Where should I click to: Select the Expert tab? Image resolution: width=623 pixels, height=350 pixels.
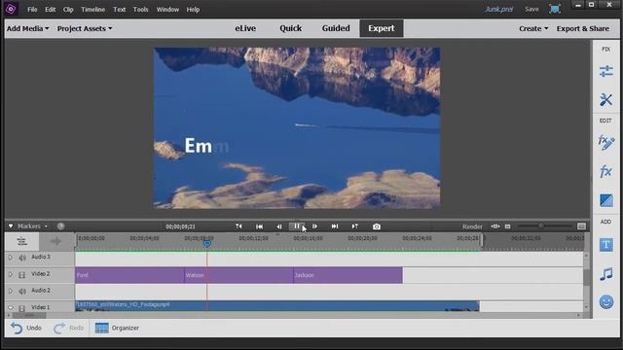pos(382,28)
